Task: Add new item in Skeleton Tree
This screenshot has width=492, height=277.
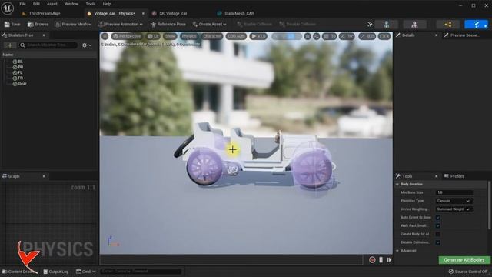Action: pos(10,45)
